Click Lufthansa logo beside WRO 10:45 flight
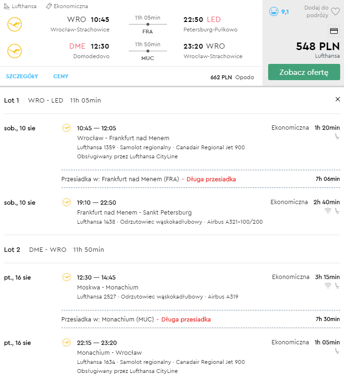Image resolution: width=344 pixels, height=382 pixels. click(x=15, y=24)
